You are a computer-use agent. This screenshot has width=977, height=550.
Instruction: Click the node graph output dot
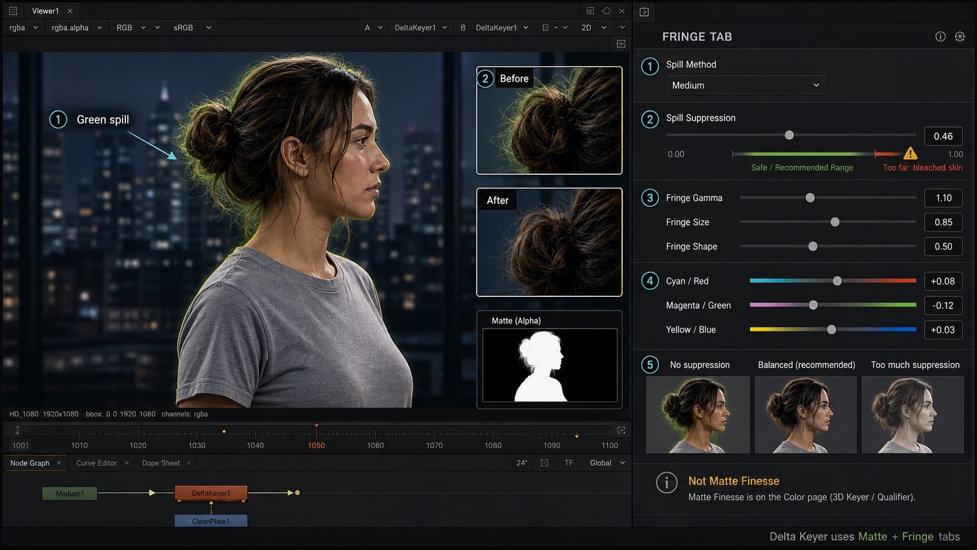click(297, 493)
